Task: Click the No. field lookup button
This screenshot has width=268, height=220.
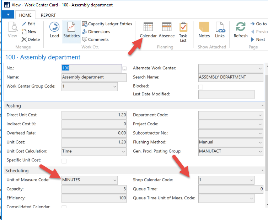Action: [x=124, y=69]
